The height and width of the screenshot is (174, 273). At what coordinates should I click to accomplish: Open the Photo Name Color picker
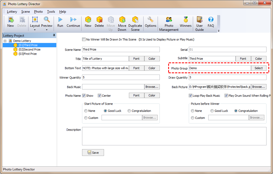[152, 95]
